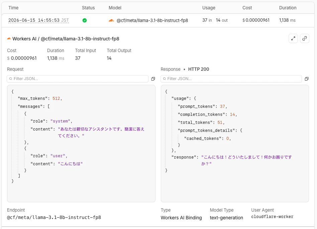Click the response Japanese text string
This screenshot has width=317, height=229.
click(246, 160)
